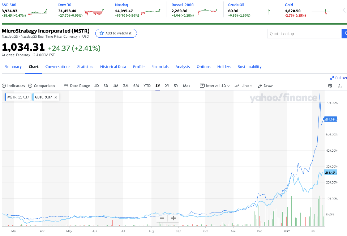Select the Max range
This screenshot has height=236, width=347.
coord(187,86)
